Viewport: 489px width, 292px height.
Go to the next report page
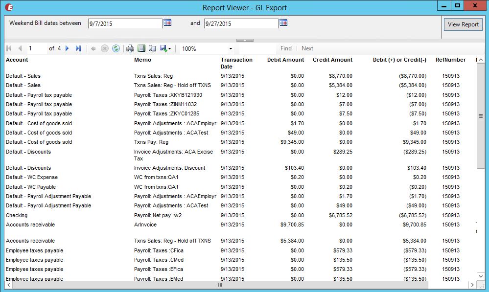coord(68,48)
